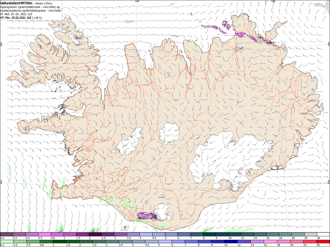Select the light grey upper swatch between 25 and 30

click(x=310, y=234)
